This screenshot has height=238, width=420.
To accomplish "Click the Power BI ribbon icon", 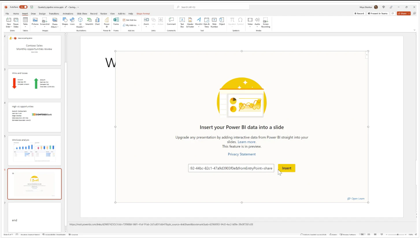I will point(107,22).
